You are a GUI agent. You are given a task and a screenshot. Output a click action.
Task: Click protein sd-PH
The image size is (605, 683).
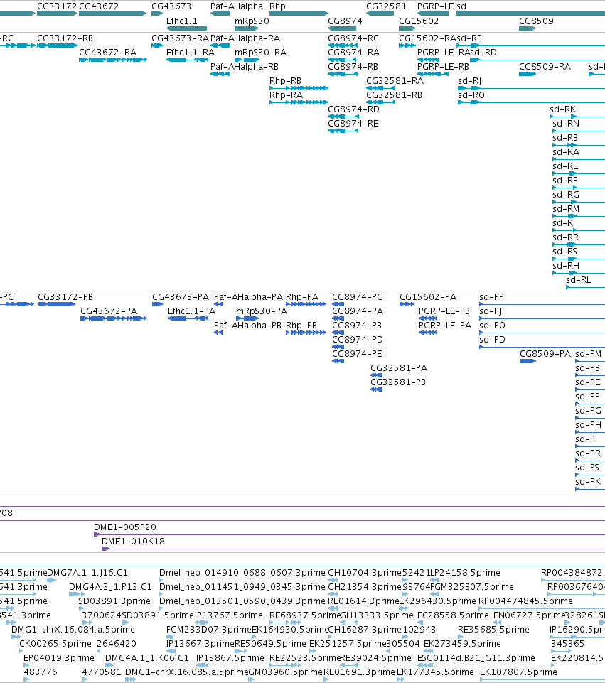tap(589, 425)
